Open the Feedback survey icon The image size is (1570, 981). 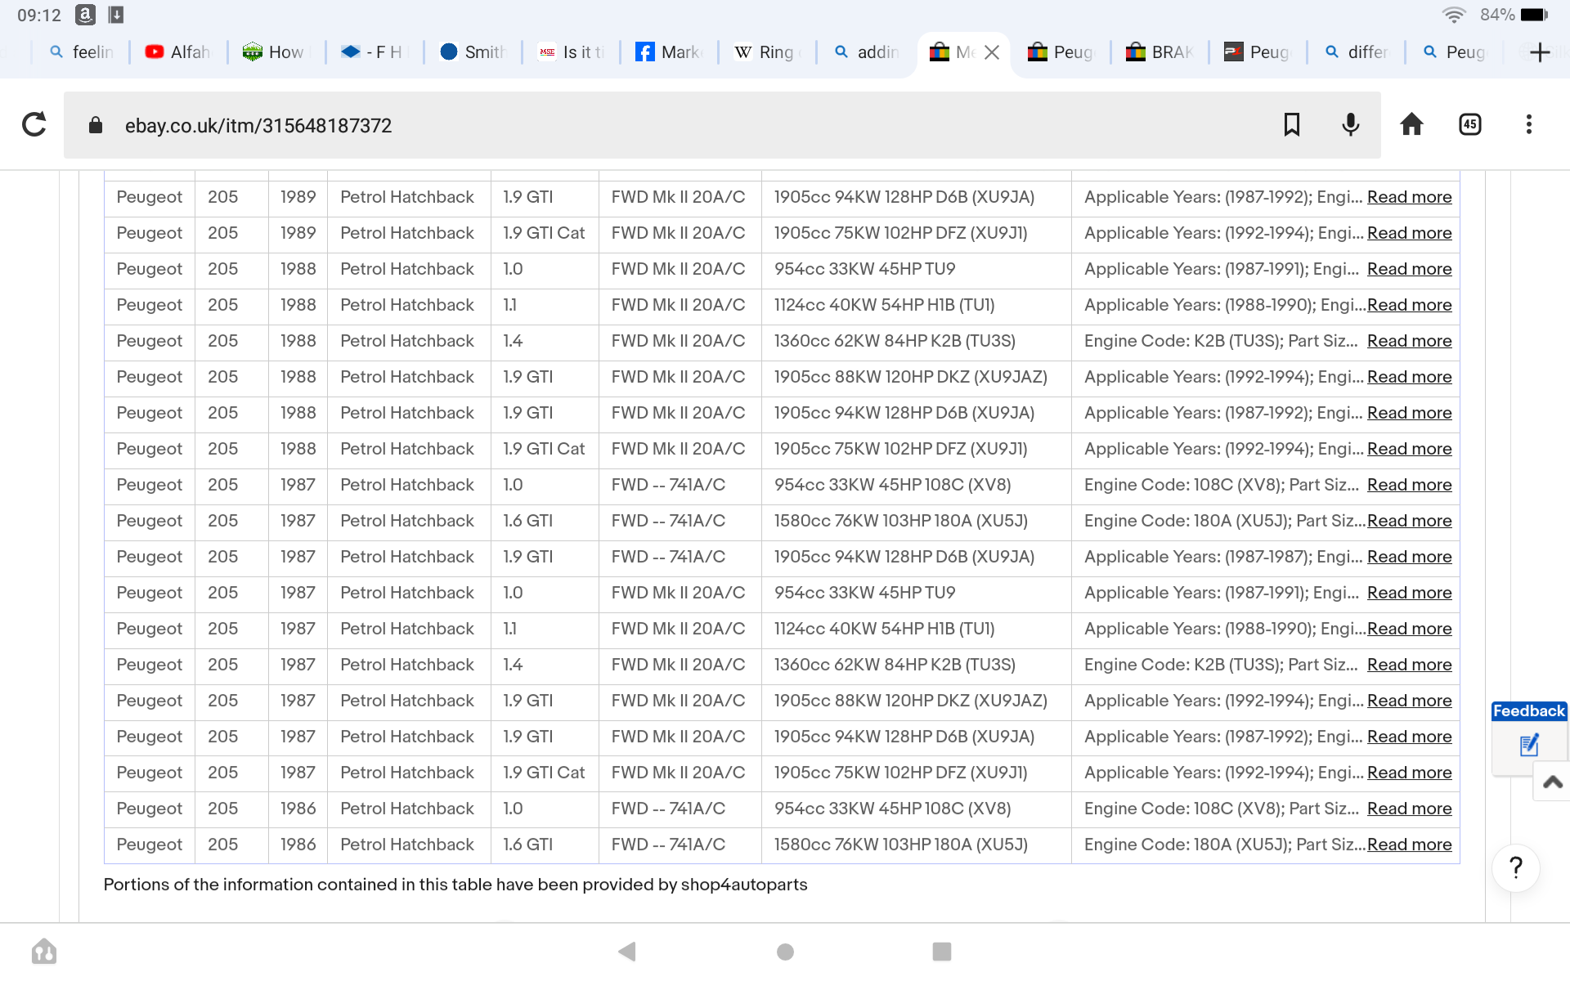coord(1529,745)
